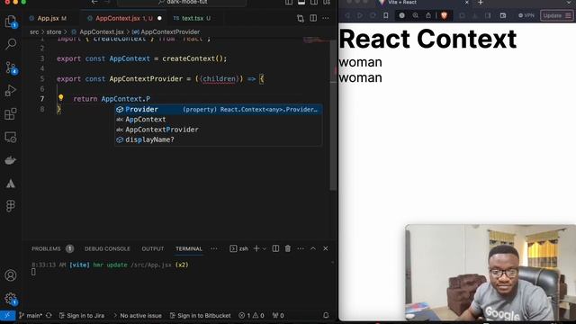Click Sign in to Bitbucket

[x=200, y=315]
